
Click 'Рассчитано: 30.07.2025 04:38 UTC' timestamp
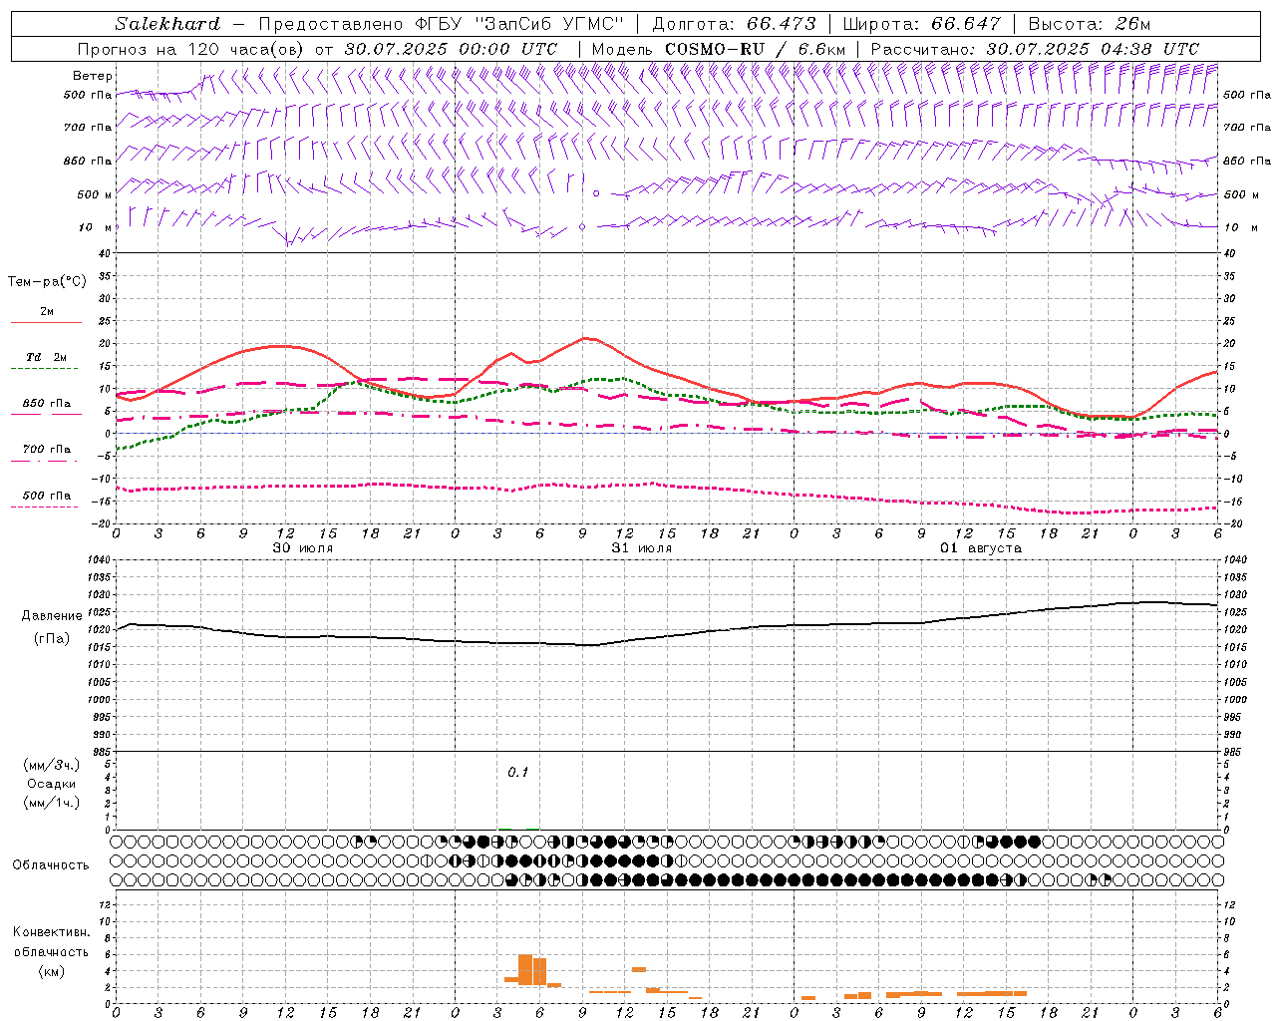[x=1035, y=49]
